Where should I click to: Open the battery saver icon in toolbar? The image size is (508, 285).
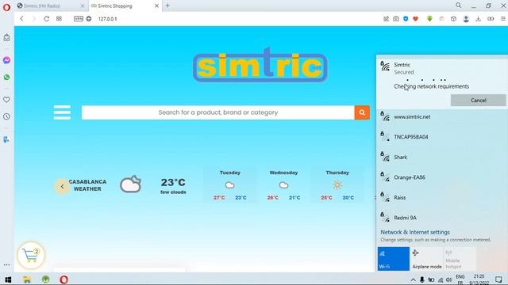[x=491, y=19]
